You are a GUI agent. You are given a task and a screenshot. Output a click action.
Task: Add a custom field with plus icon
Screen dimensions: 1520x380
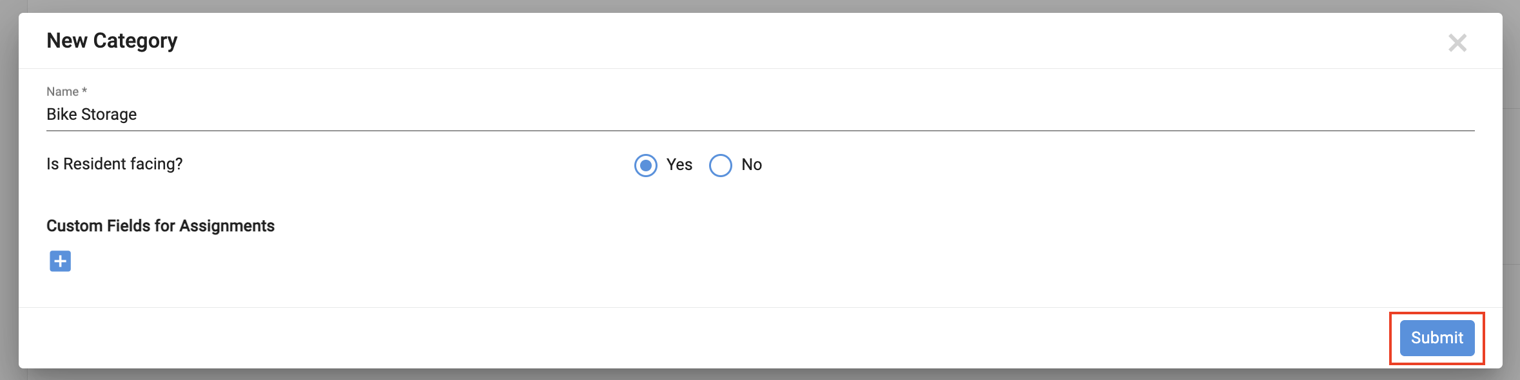(x=60, y=261)
